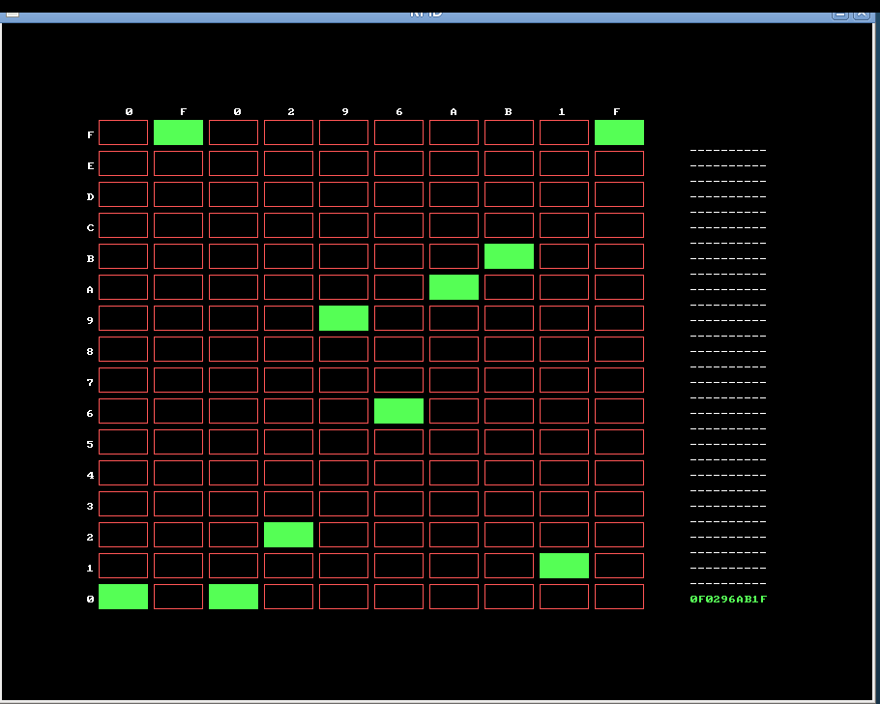Select the cell at row 6, column A
Screen dimensions: 880x704
tap(455, 411)
